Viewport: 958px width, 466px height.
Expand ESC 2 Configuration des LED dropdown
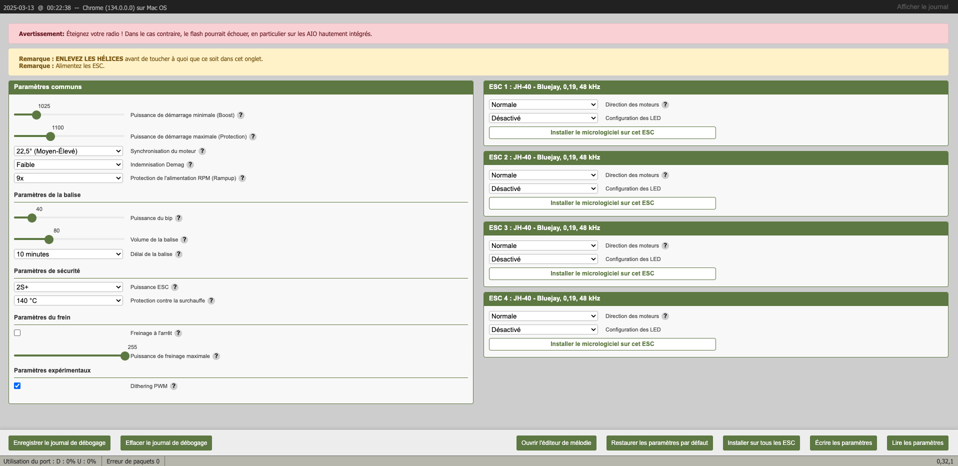point(543,188)
